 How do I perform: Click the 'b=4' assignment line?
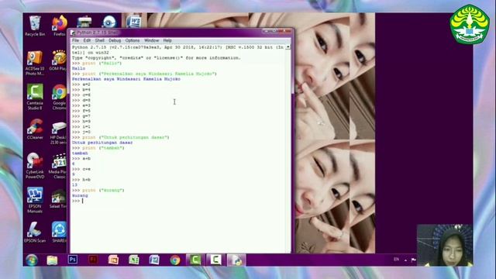(x=81, y=90)
